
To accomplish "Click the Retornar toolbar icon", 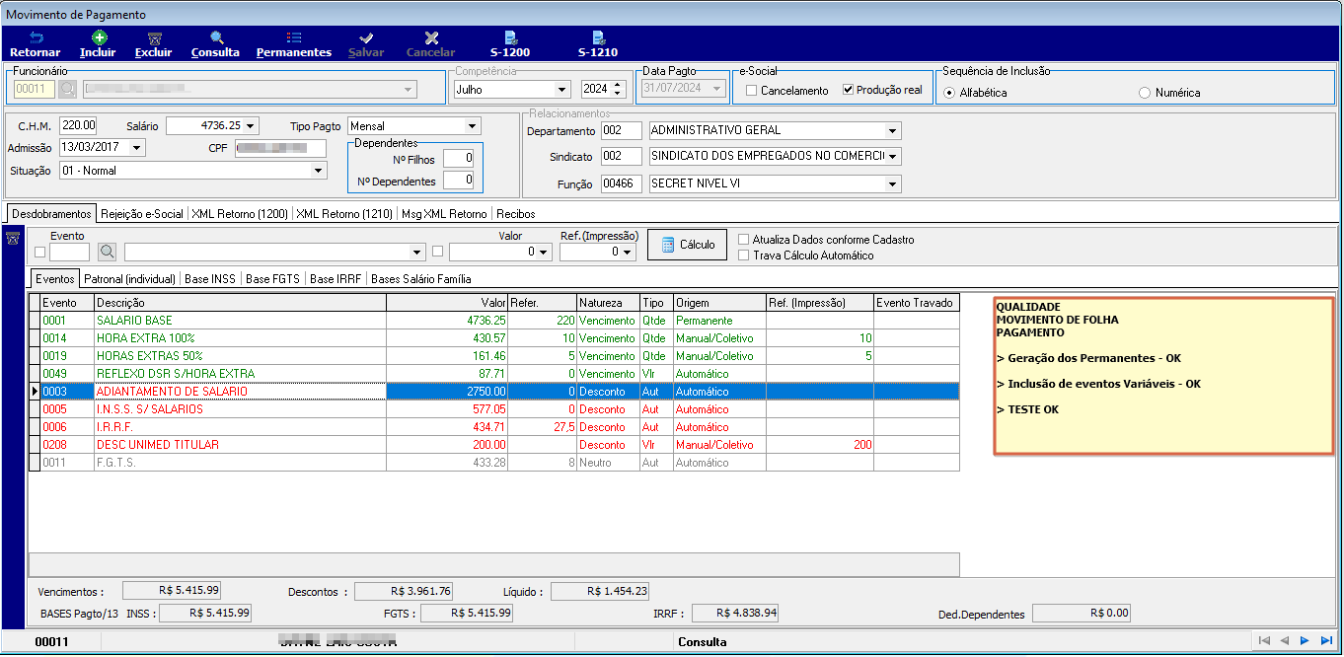I will (36, 37).
